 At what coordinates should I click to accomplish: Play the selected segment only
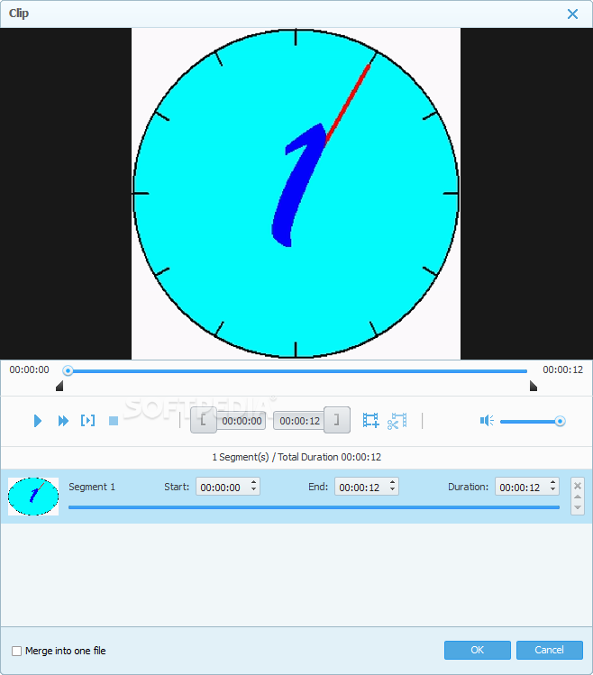pos(87,421)
